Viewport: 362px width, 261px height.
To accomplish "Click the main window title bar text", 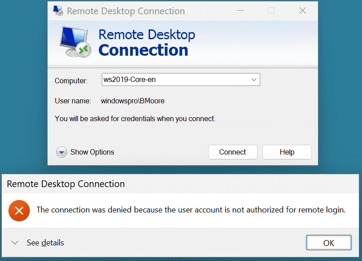I will 126,11.
